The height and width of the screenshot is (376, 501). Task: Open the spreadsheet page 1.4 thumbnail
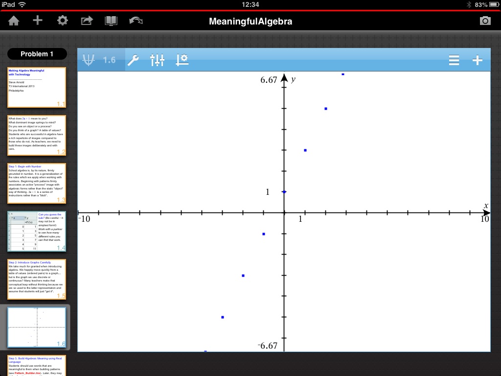pos(37,231)
